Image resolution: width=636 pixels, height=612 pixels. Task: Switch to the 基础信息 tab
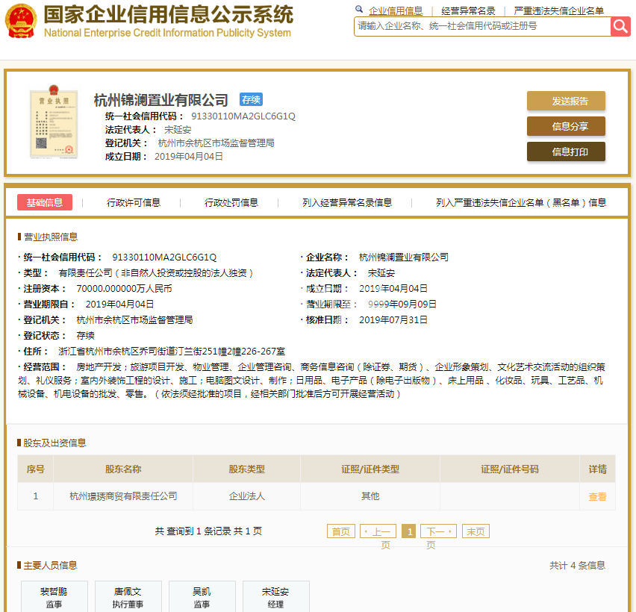click(x=45, y=202)
